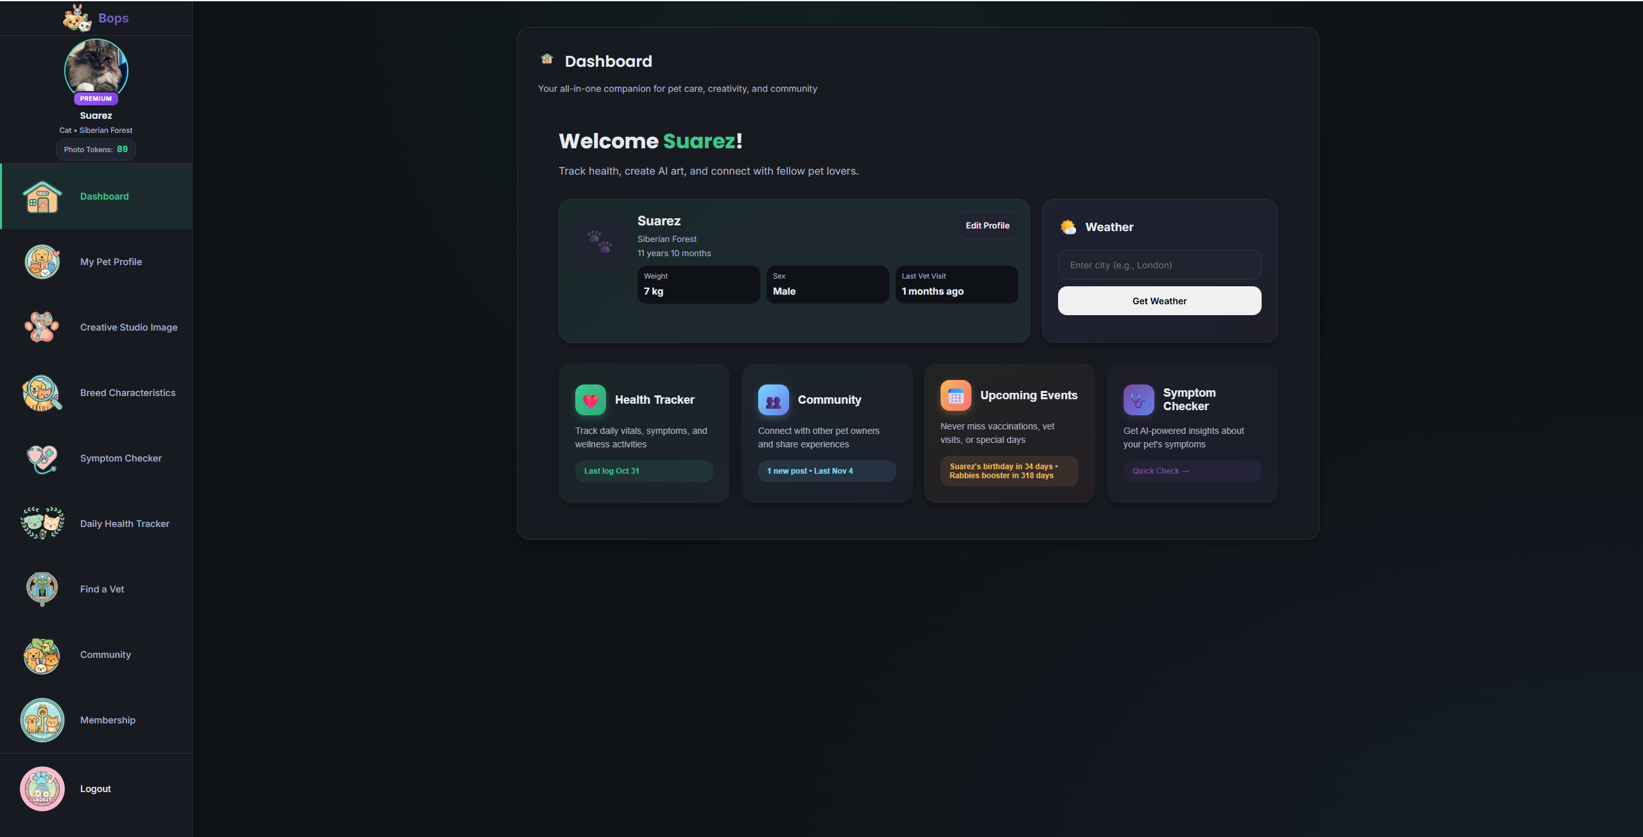Screen dimensions: 1643x837
Task: Open Symptom Checker from sidebar menu
Action: click(x=121, y=458)
